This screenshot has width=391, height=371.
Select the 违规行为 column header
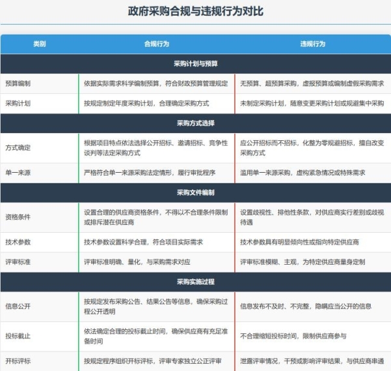[x=312, y=44]
